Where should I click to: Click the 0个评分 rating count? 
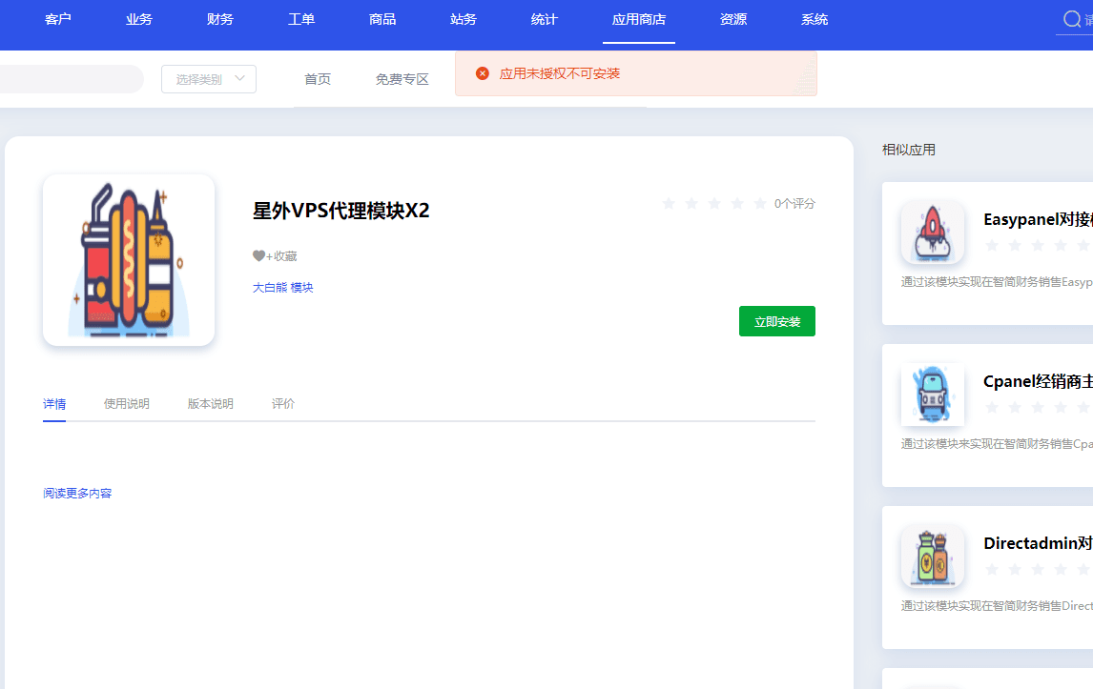794,203
